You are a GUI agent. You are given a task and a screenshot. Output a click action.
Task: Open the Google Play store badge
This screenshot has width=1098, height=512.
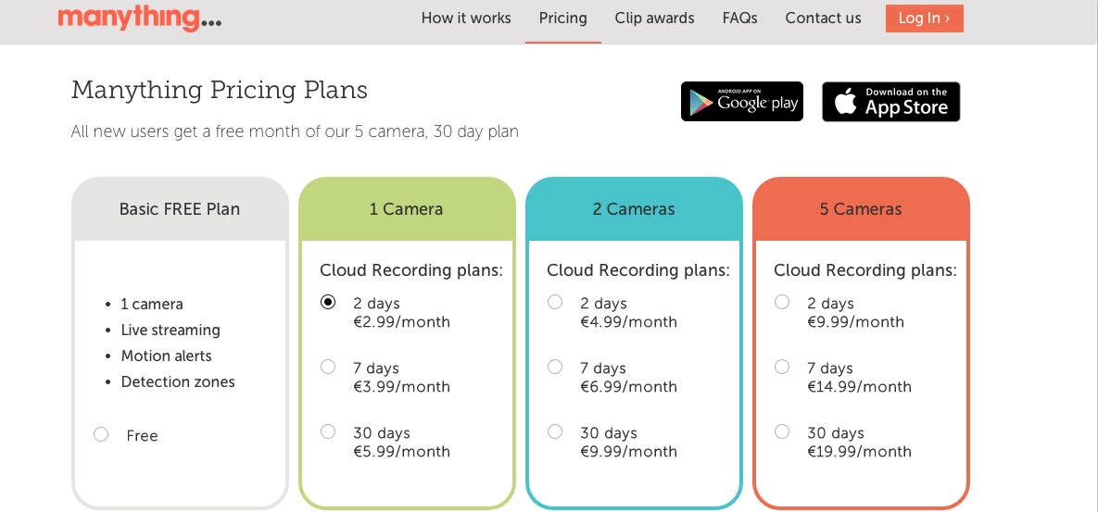(741, 102)
